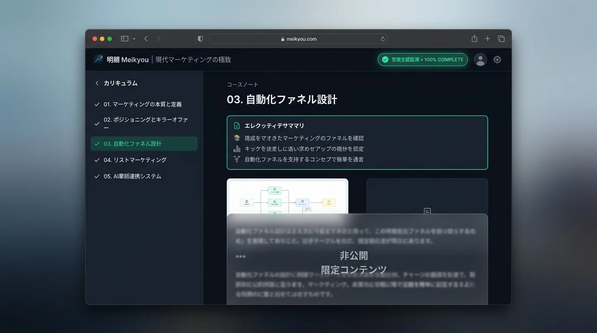Screen dimensions: 597x333
Task: Toggle the Safari sidebar button
Action: 125,39
